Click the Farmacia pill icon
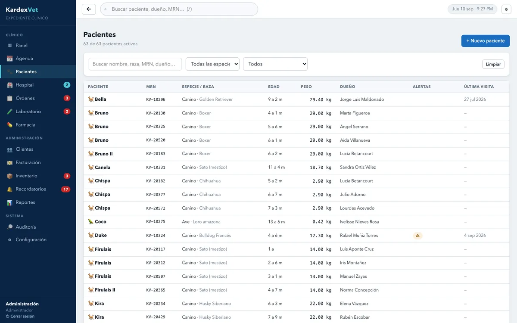The image size is (517, 323). (10, 125)
